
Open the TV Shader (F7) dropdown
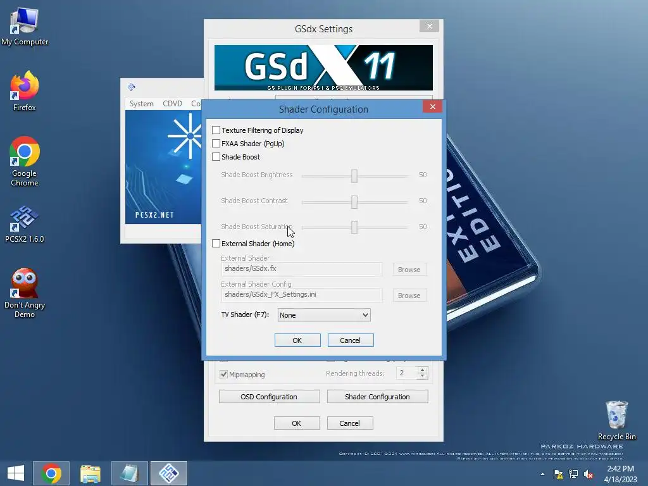pos(324,315)
